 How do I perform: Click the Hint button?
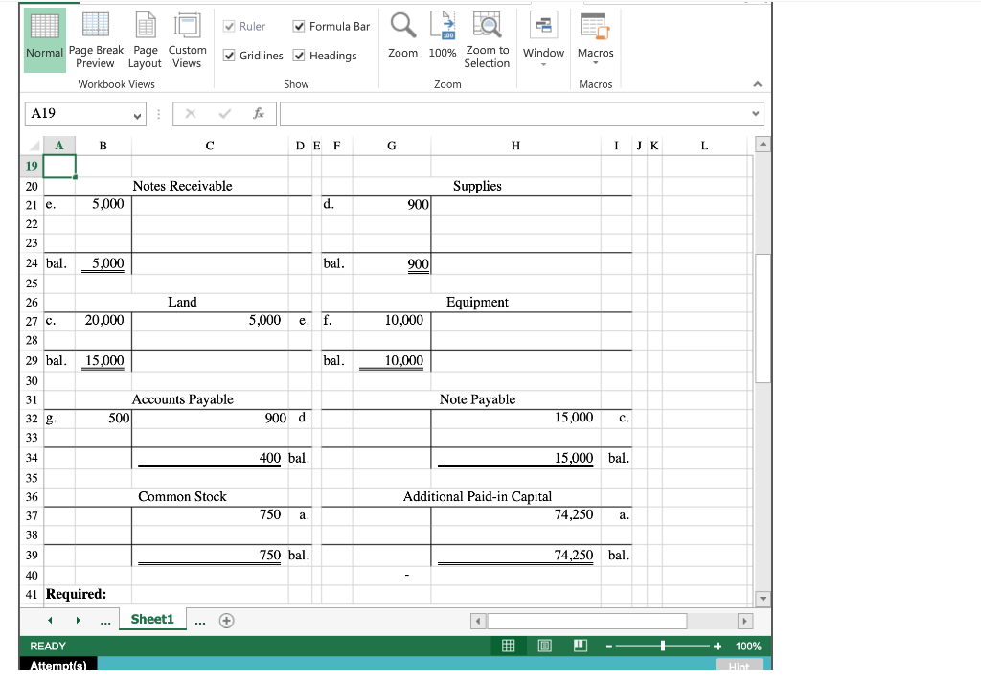pos(738,666)
